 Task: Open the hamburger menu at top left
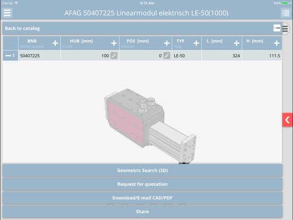pos(7,13)
